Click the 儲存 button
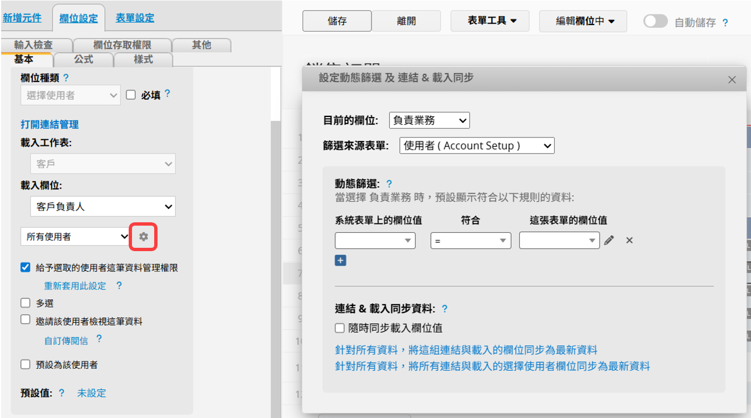 (x=337, y=21)
